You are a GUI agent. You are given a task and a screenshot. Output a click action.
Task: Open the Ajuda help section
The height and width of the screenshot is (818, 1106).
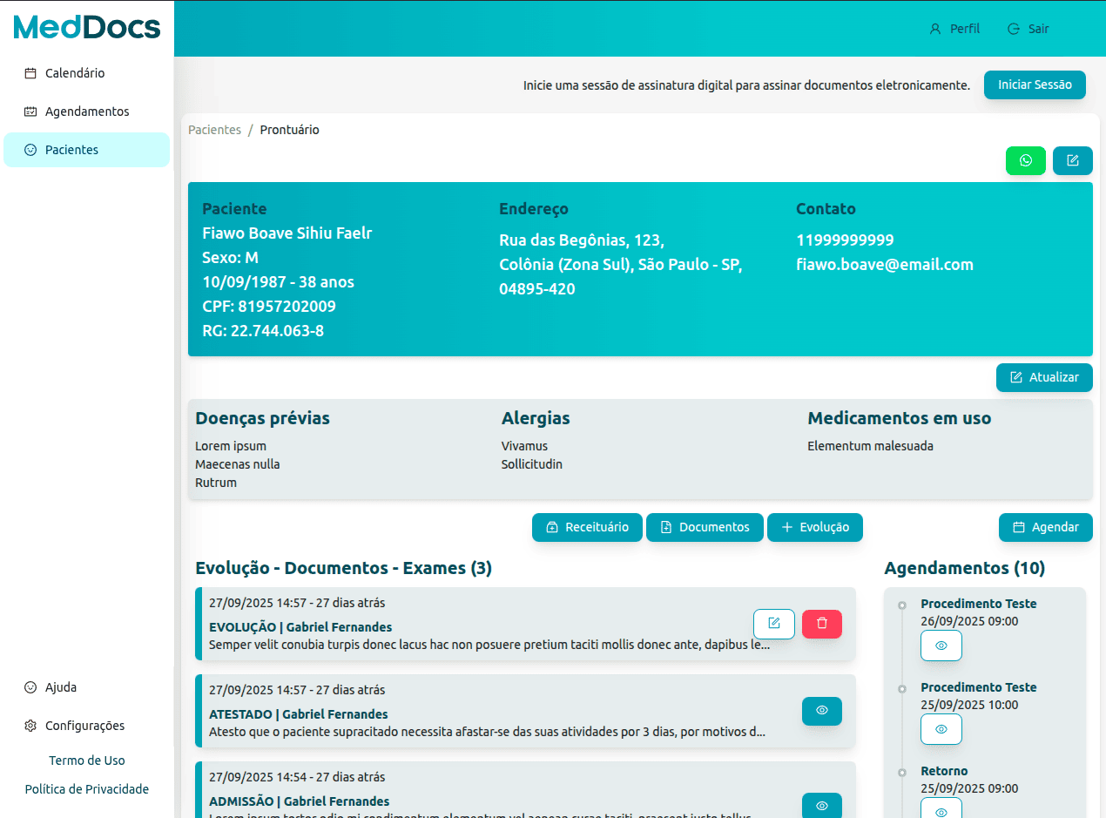(61, 687)
